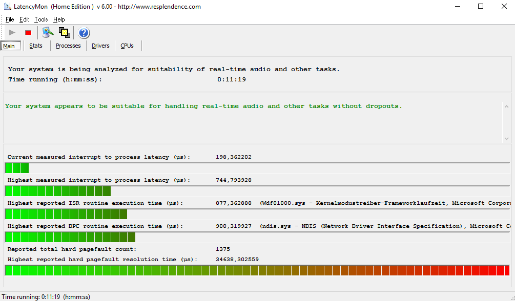Click the pagefault count 1375
The height and width of the screenshot is (301, 515).
click(223, 249)
